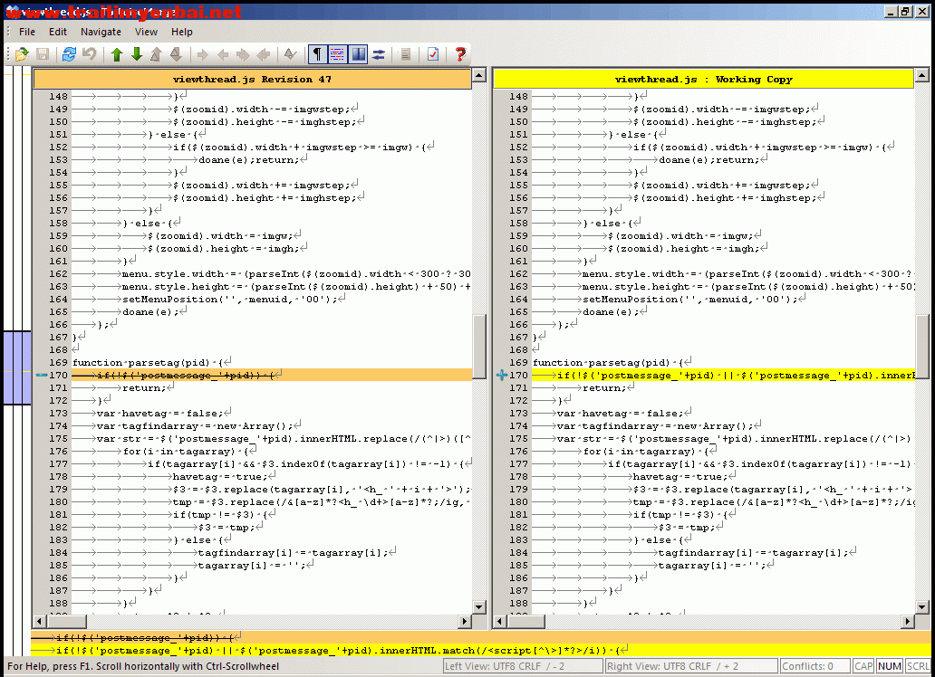The image size is (935, 677).
Task: Open the Help menu
Action: click(x=182, y=32)
